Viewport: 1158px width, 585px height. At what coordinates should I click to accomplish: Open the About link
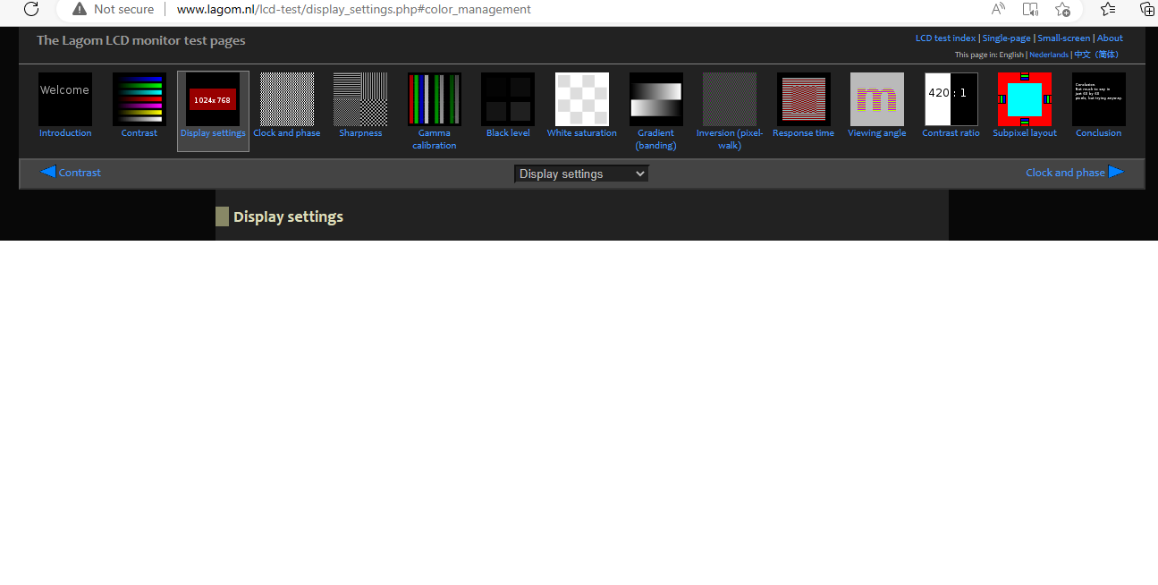coord(1110,38)
